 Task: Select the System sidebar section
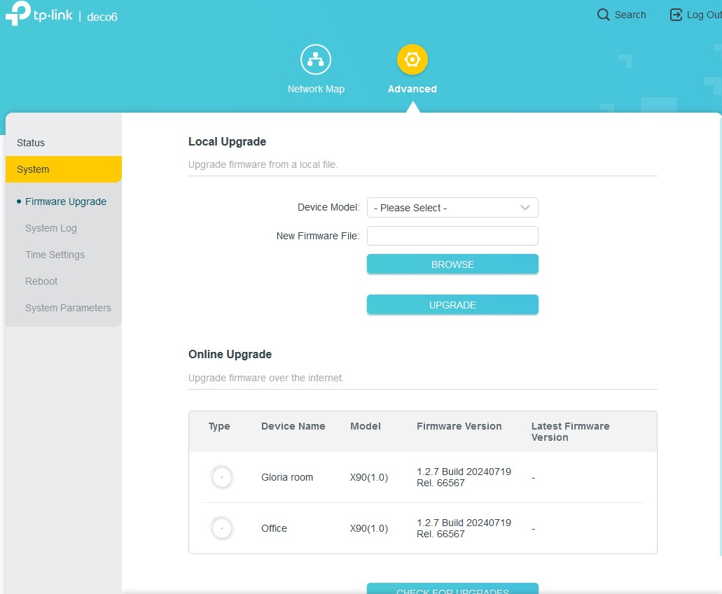[x=34, y=169]
